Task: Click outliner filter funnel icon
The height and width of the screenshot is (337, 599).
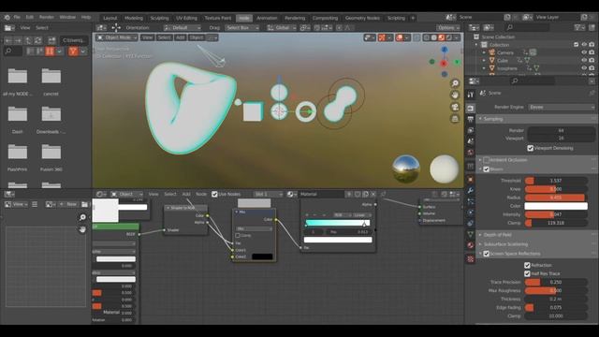Action: tap(577, 27)
